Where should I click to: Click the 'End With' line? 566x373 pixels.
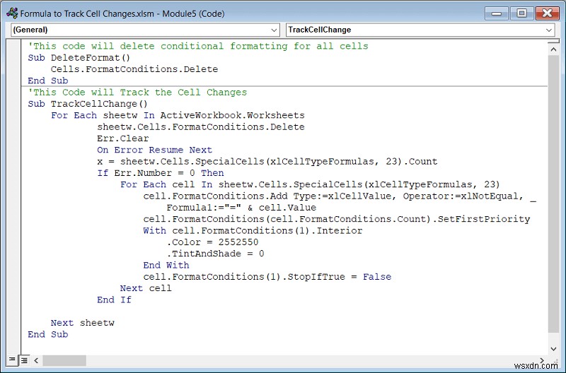[166, 265]
